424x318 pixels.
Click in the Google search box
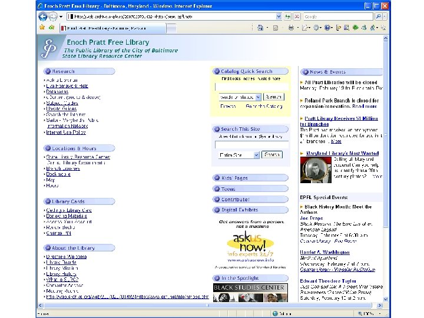click(338, 16)
